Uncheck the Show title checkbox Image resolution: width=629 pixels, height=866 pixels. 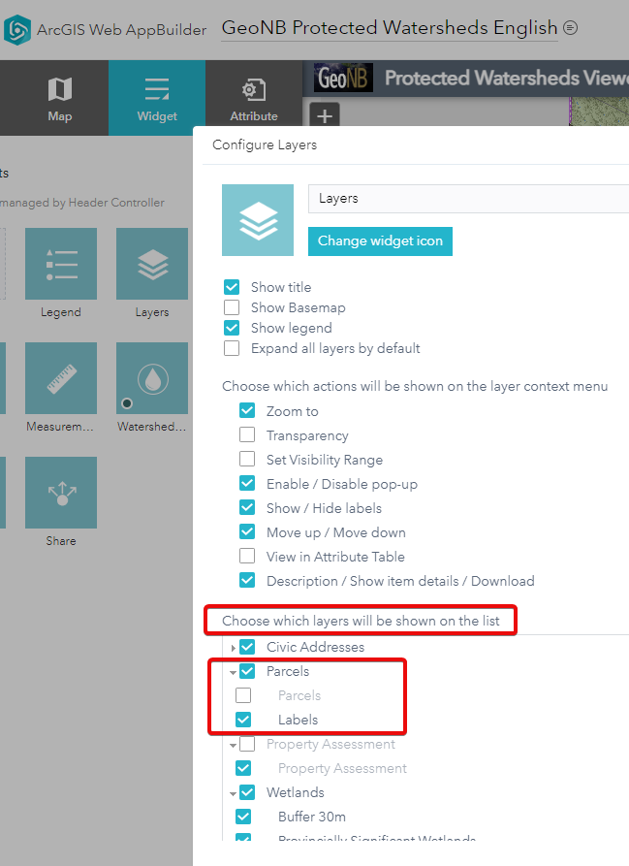pyautogui.click(x=232, y=287)
